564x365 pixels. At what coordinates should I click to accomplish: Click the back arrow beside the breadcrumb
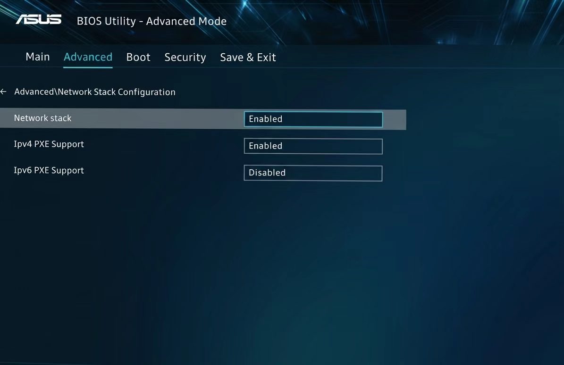pyautogui.click(x=4, y=92)
